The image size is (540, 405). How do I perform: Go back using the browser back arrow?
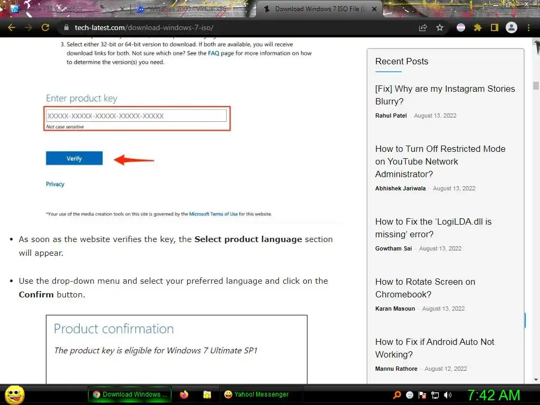tap(12, 27)
